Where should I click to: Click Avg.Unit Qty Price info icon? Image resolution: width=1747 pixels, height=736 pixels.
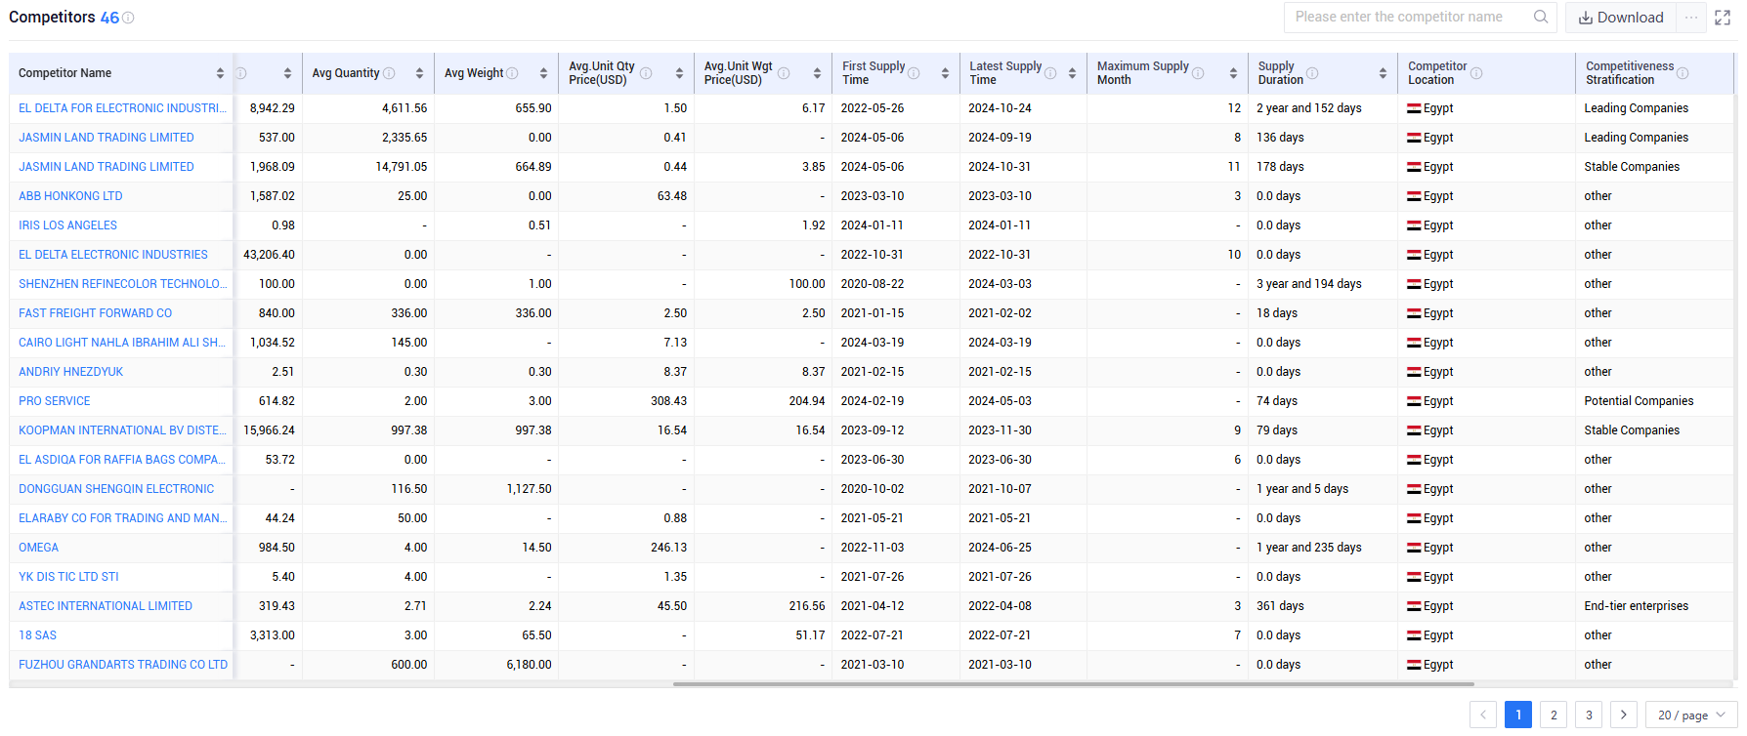tap(646, 73)
